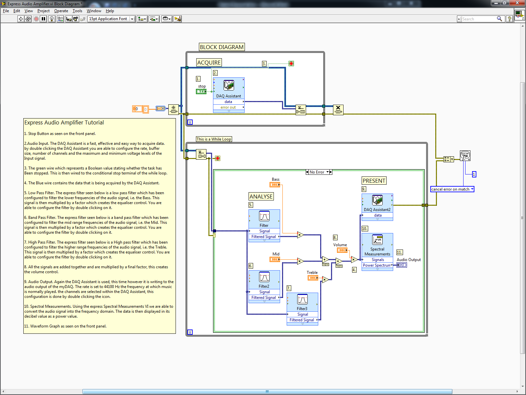Select the Treble DBL control terminal
This screenshot has height=395, width=526.
coord(313,278)
